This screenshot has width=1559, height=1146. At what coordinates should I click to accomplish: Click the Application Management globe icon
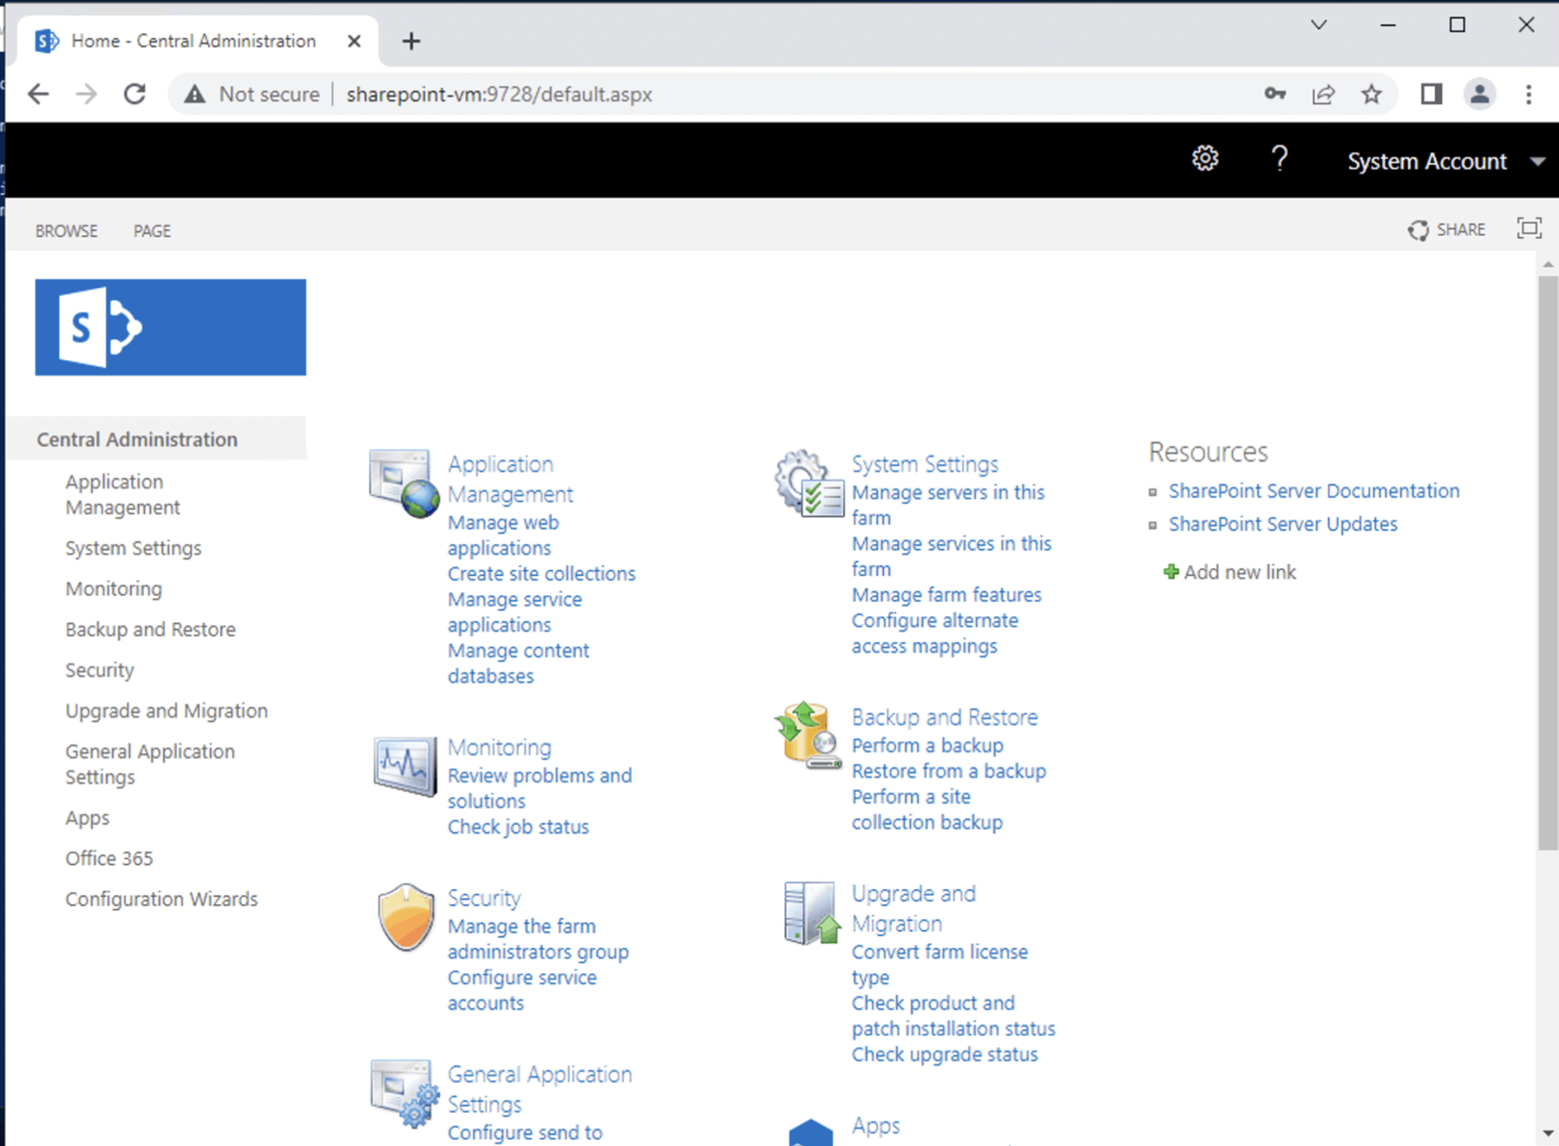[x=403, y=483]
